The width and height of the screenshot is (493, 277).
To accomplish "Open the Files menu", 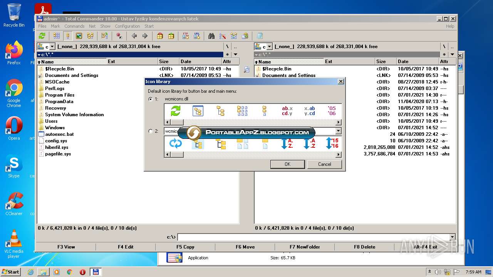I will tap(42, 26).
